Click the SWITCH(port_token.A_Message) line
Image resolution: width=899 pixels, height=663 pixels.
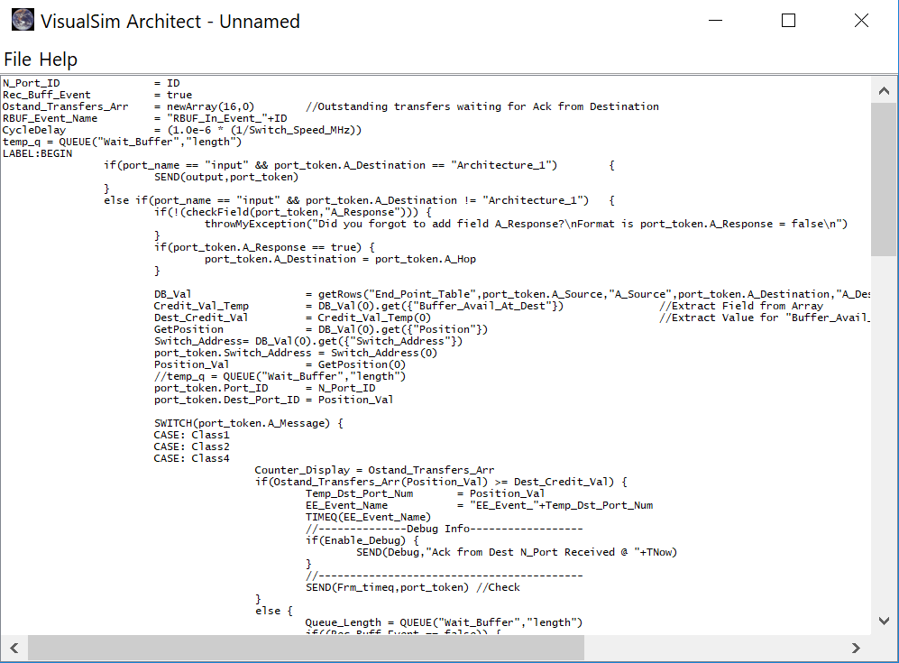[249, 423]
